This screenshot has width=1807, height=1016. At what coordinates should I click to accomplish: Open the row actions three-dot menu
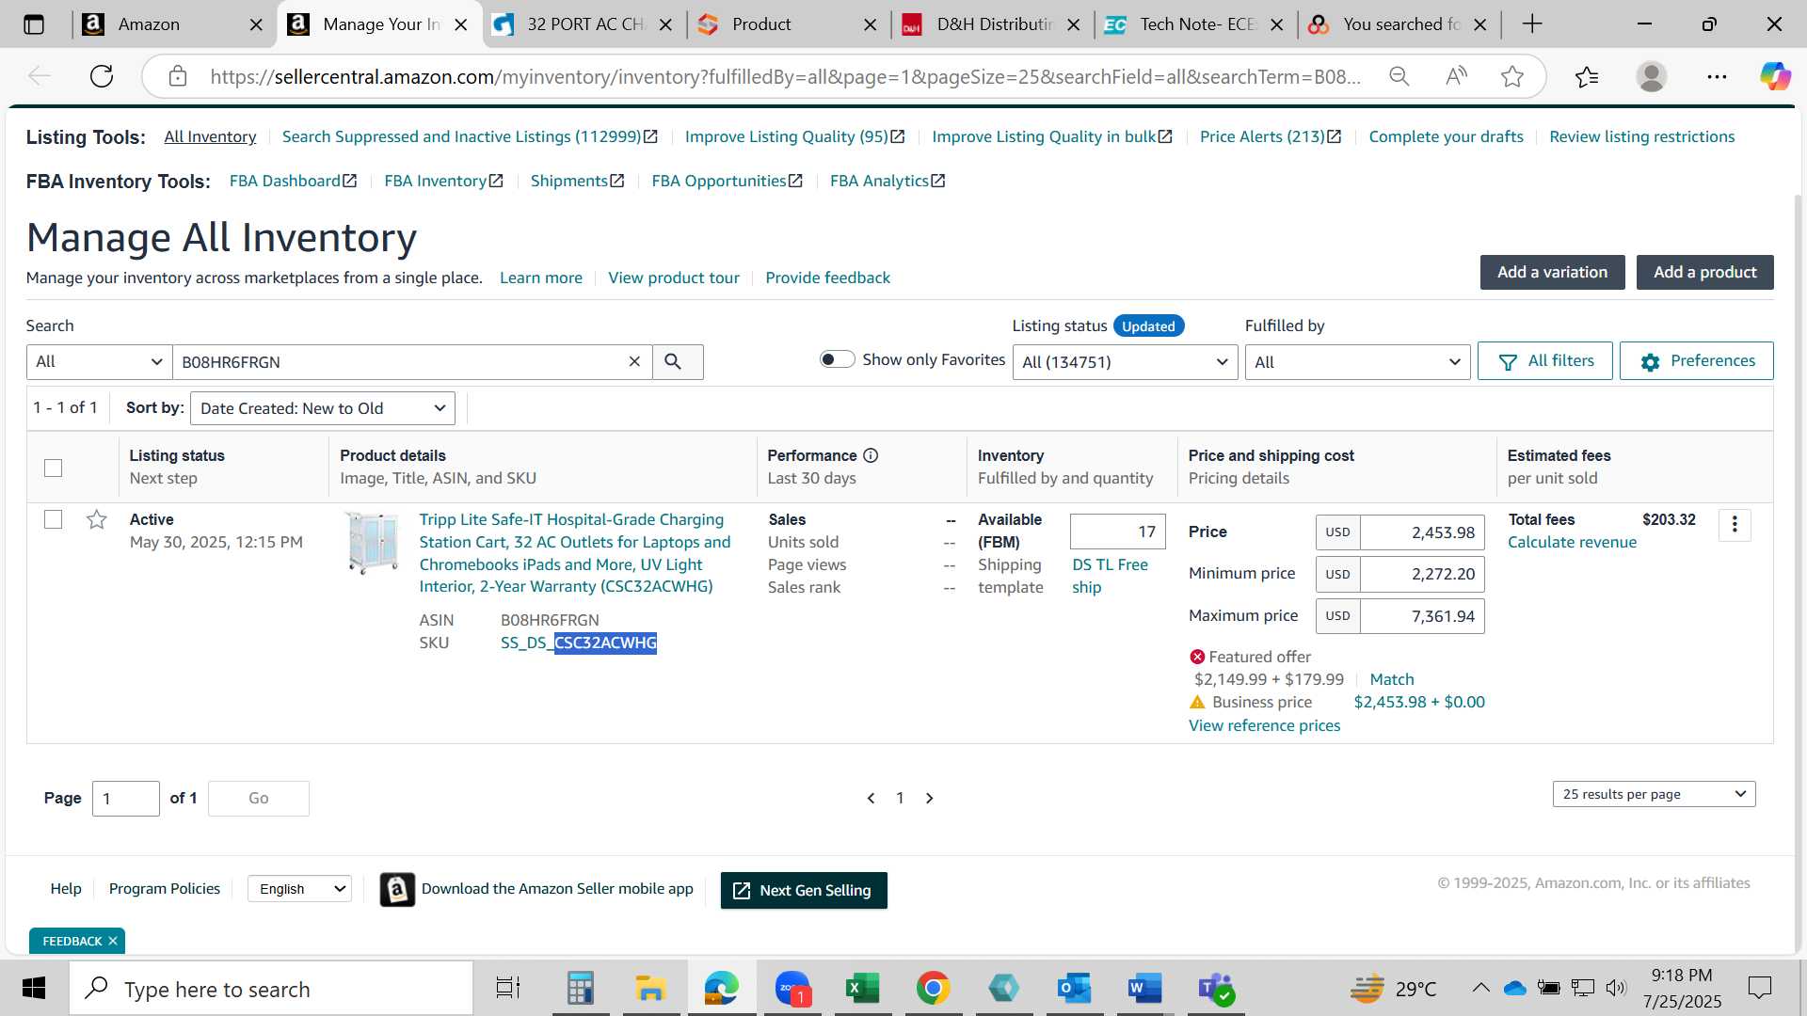click(1735, 525)
